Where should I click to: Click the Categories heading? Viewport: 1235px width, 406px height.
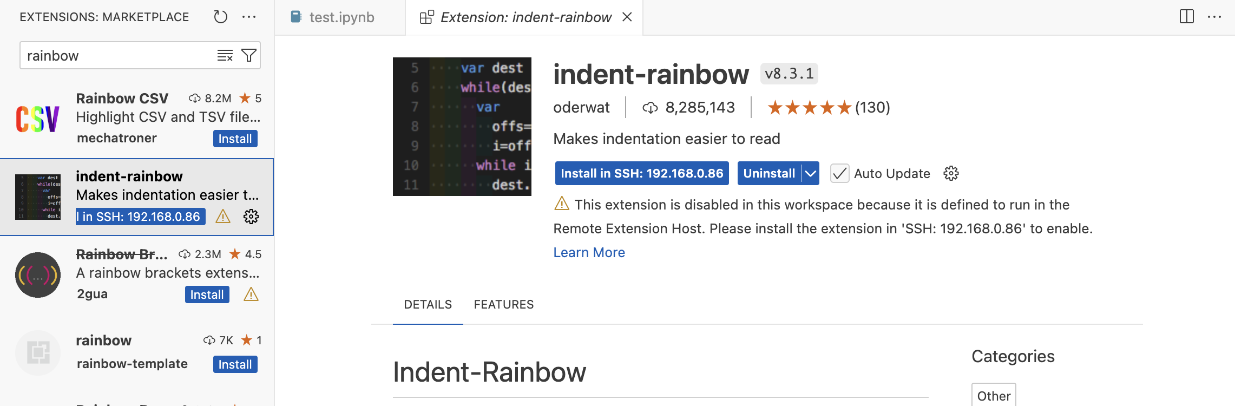[x=1013, y=356]
